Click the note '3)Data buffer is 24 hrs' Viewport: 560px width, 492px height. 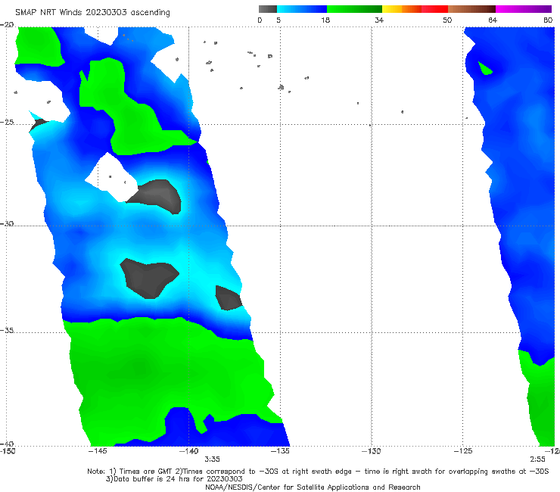[174, 479]
